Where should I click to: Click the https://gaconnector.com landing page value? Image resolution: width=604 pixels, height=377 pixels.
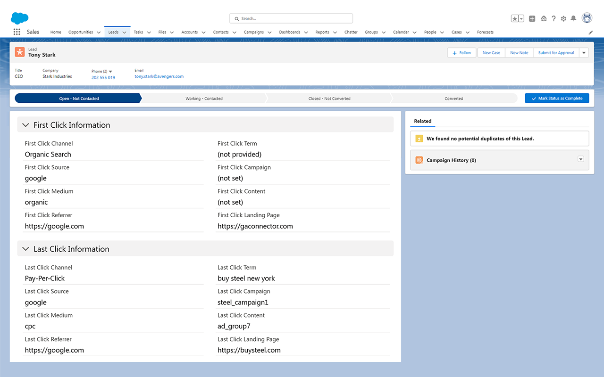coord(255,226)
